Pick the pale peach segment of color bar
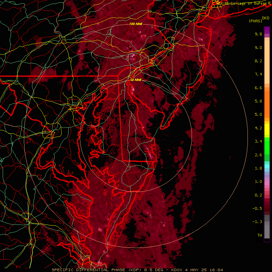This screenshot has height=272, width=272. point(267,63)
